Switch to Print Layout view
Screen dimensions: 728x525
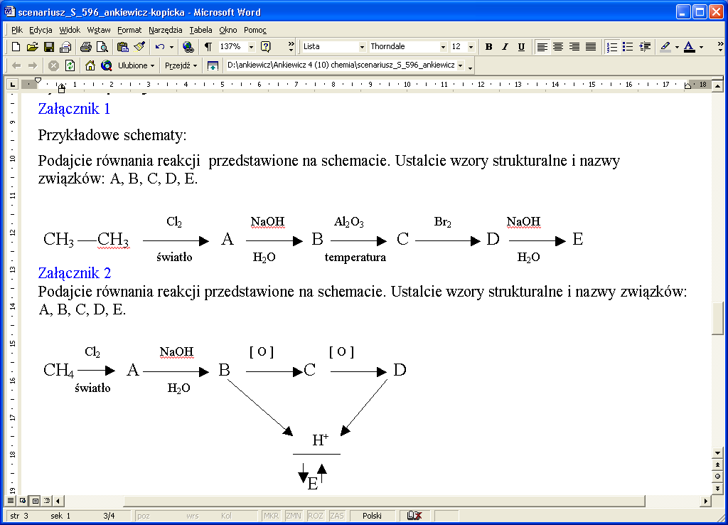click(x=35, y=500)
